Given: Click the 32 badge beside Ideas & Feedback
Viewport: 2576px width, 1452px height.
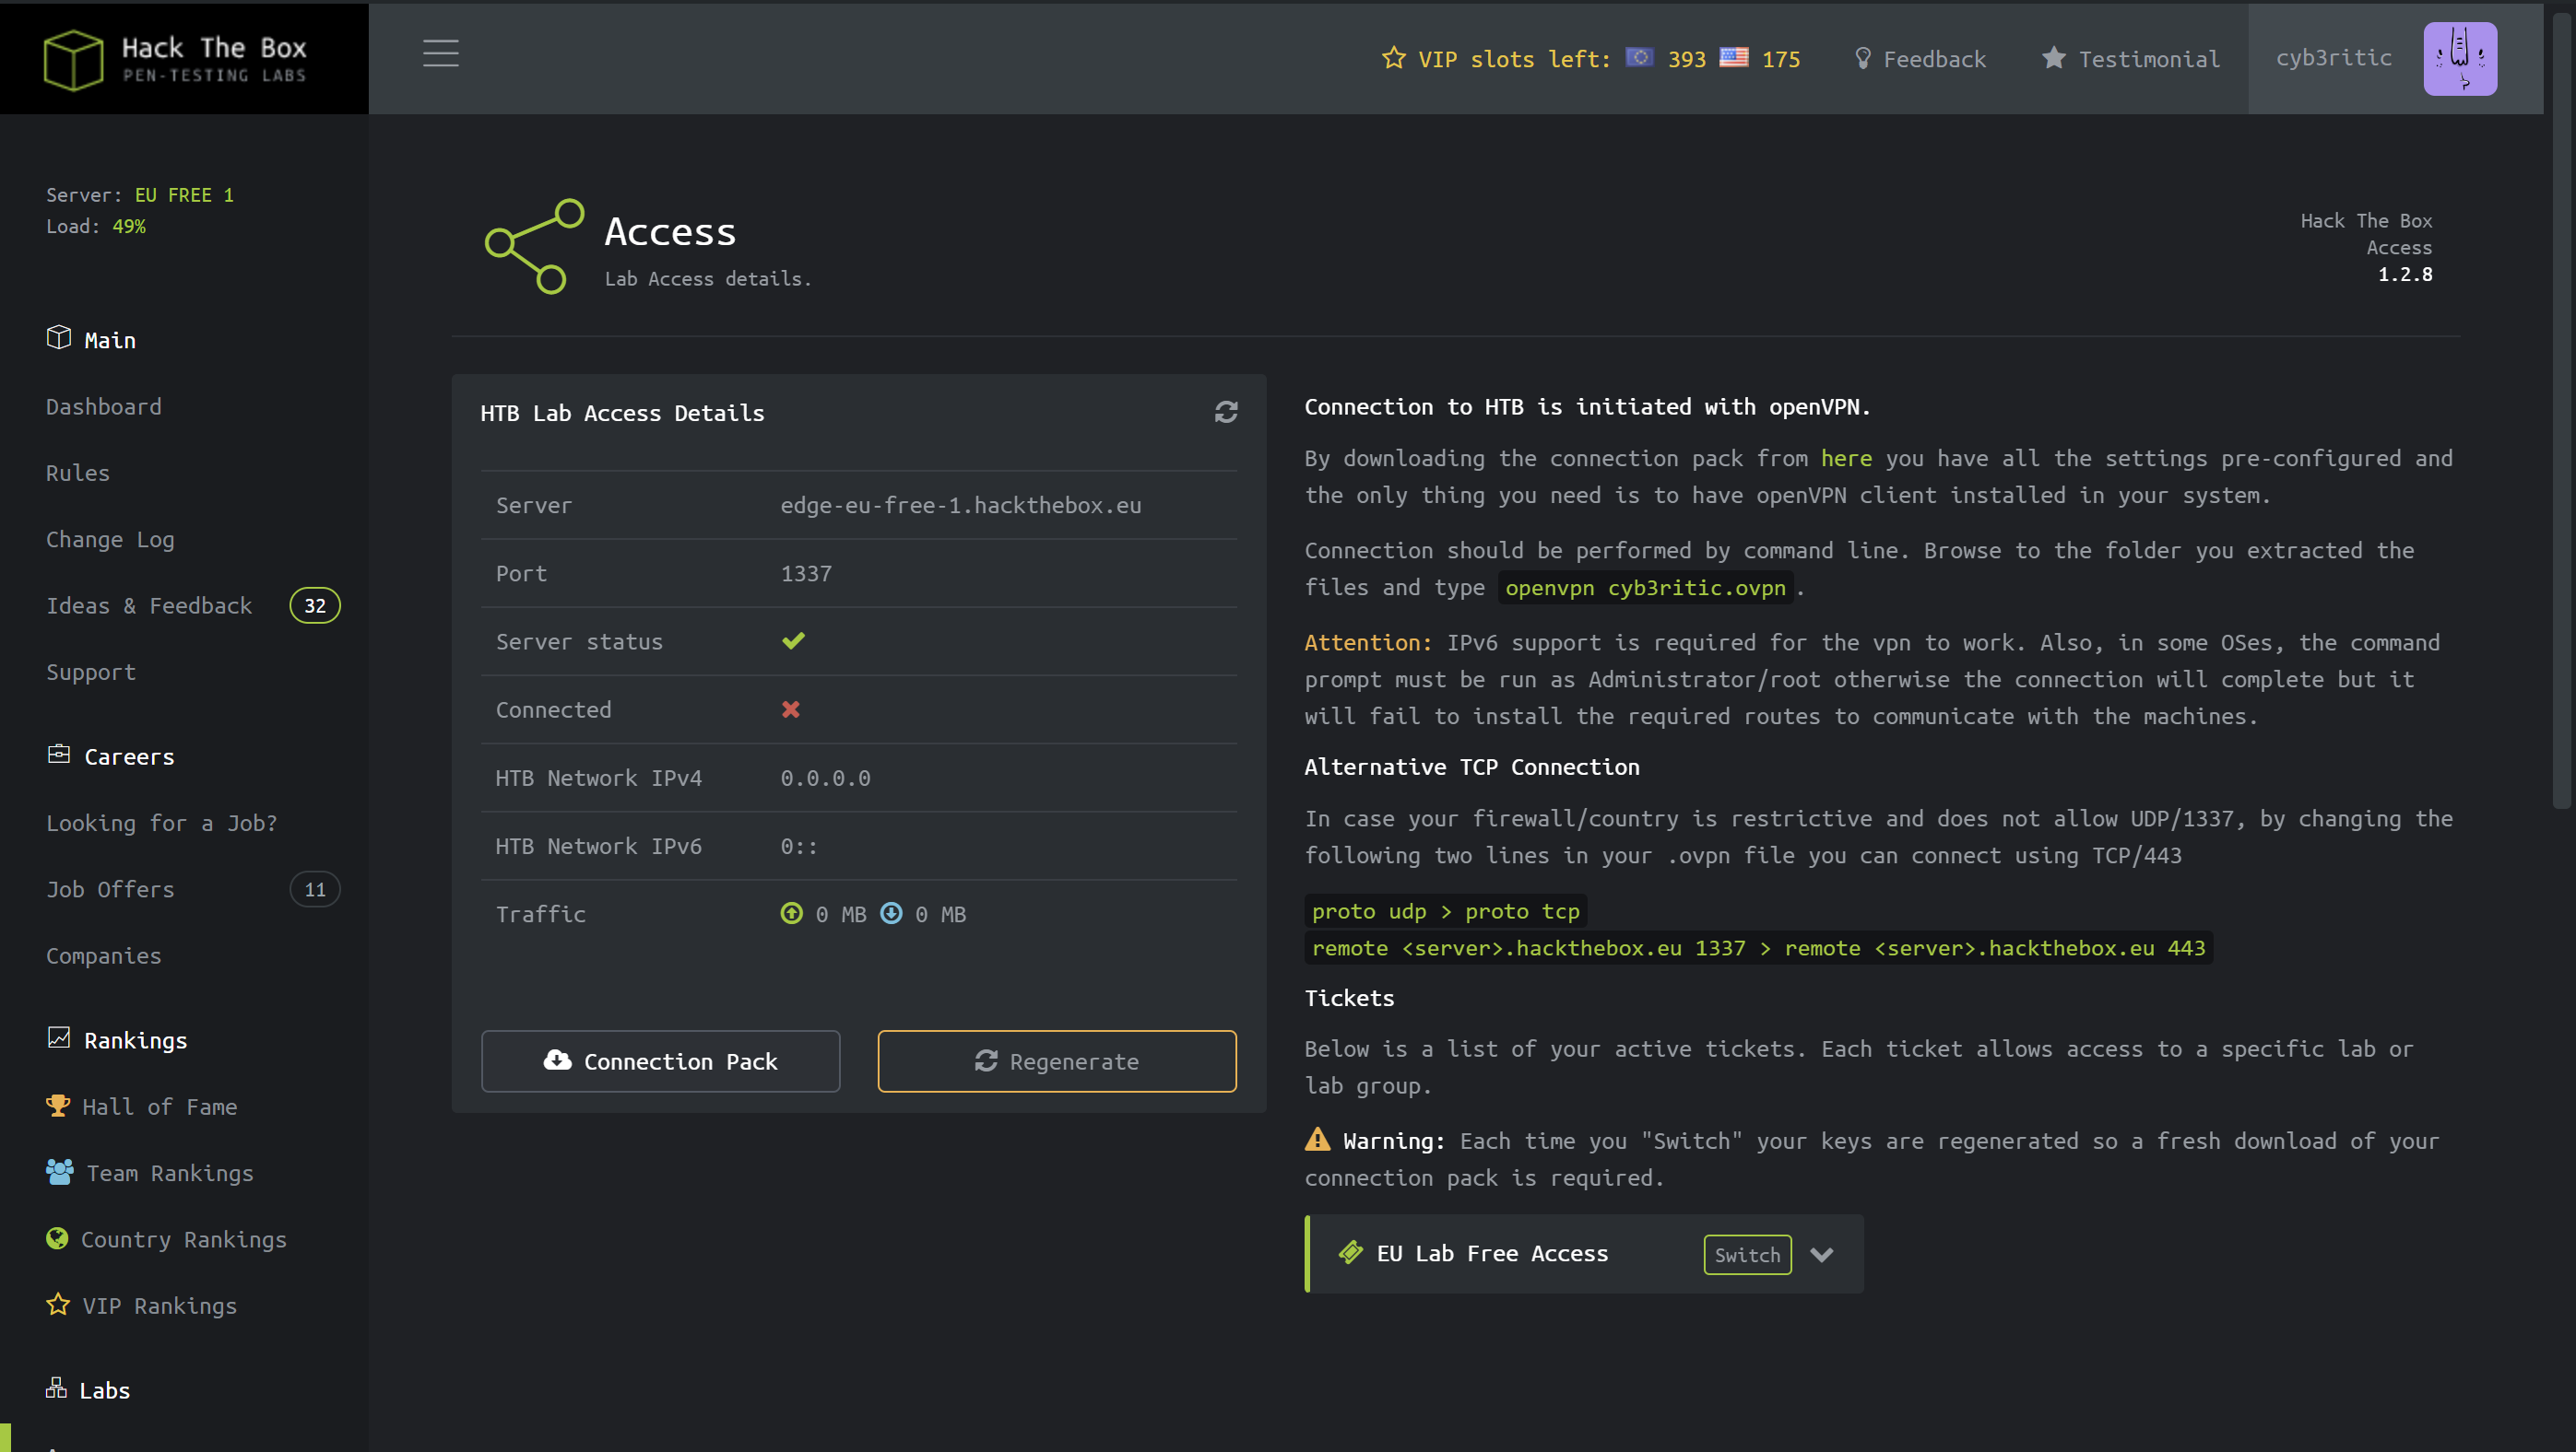Looking at the screenshot, I should pos(315,605).
